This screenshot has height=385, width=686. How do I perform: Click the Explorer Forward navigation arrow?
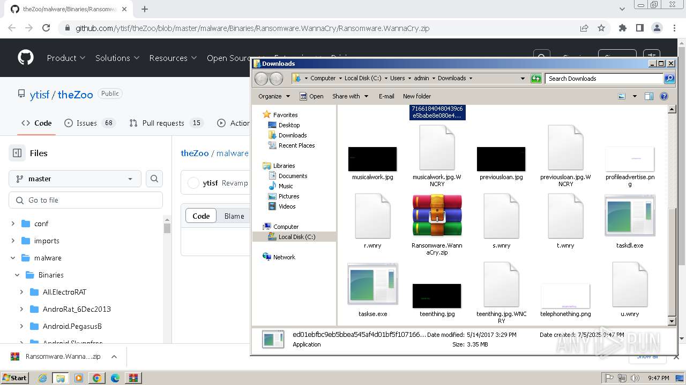276,79
